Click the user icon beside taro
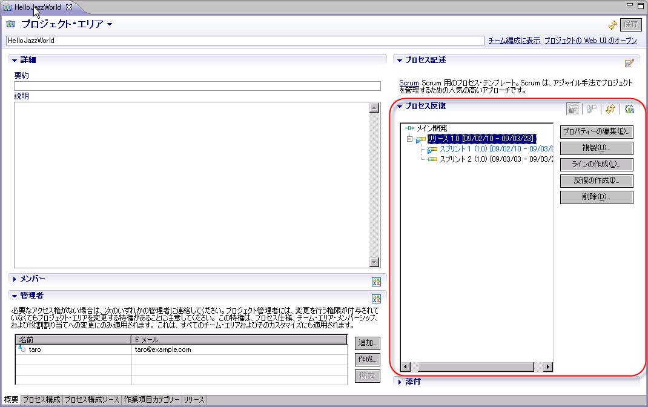The height and width of the screenshot is (407, 648). [x=22, y=349]
